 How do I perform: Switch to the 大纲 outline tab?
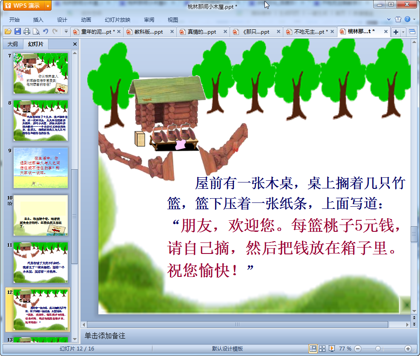[x=13, y=44]
